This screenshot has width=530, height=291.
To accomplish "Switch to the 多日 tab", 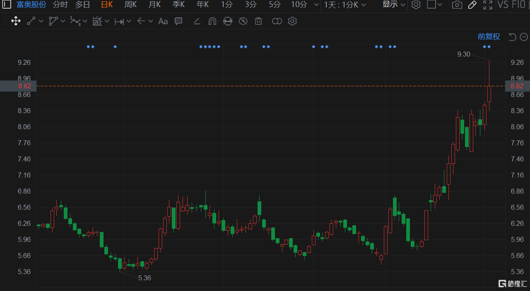I will point(83,5).
